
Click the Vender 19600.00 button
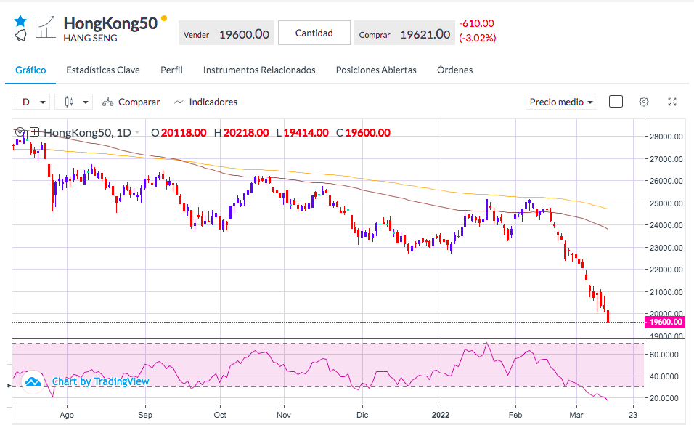(226, 34)
